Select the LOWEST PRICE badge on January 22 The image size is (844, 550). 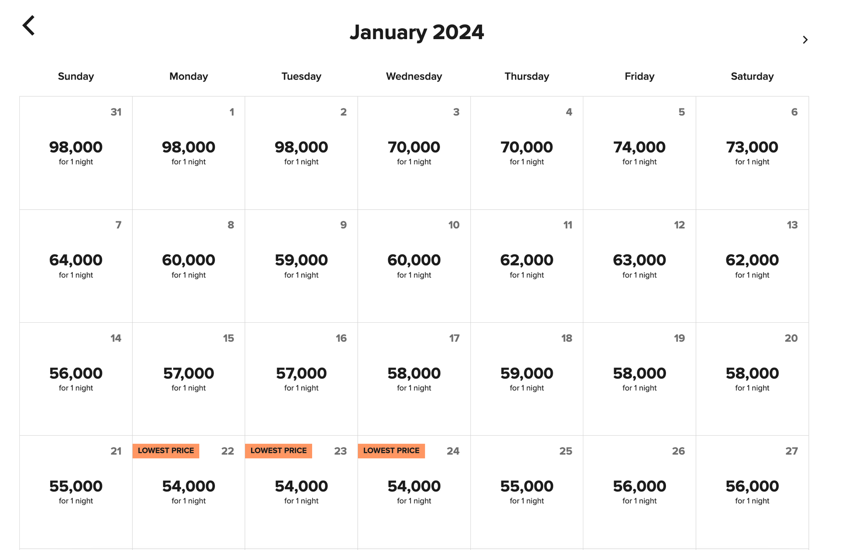click(166, 451)
